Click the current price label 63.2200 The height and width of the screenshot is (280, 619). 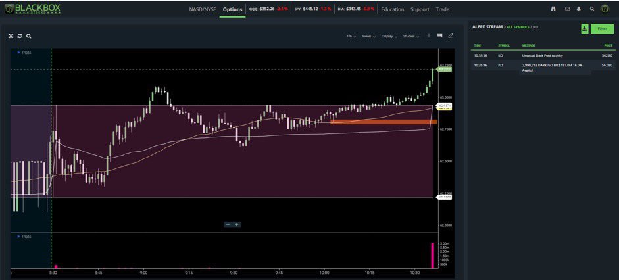coord(445,70)
